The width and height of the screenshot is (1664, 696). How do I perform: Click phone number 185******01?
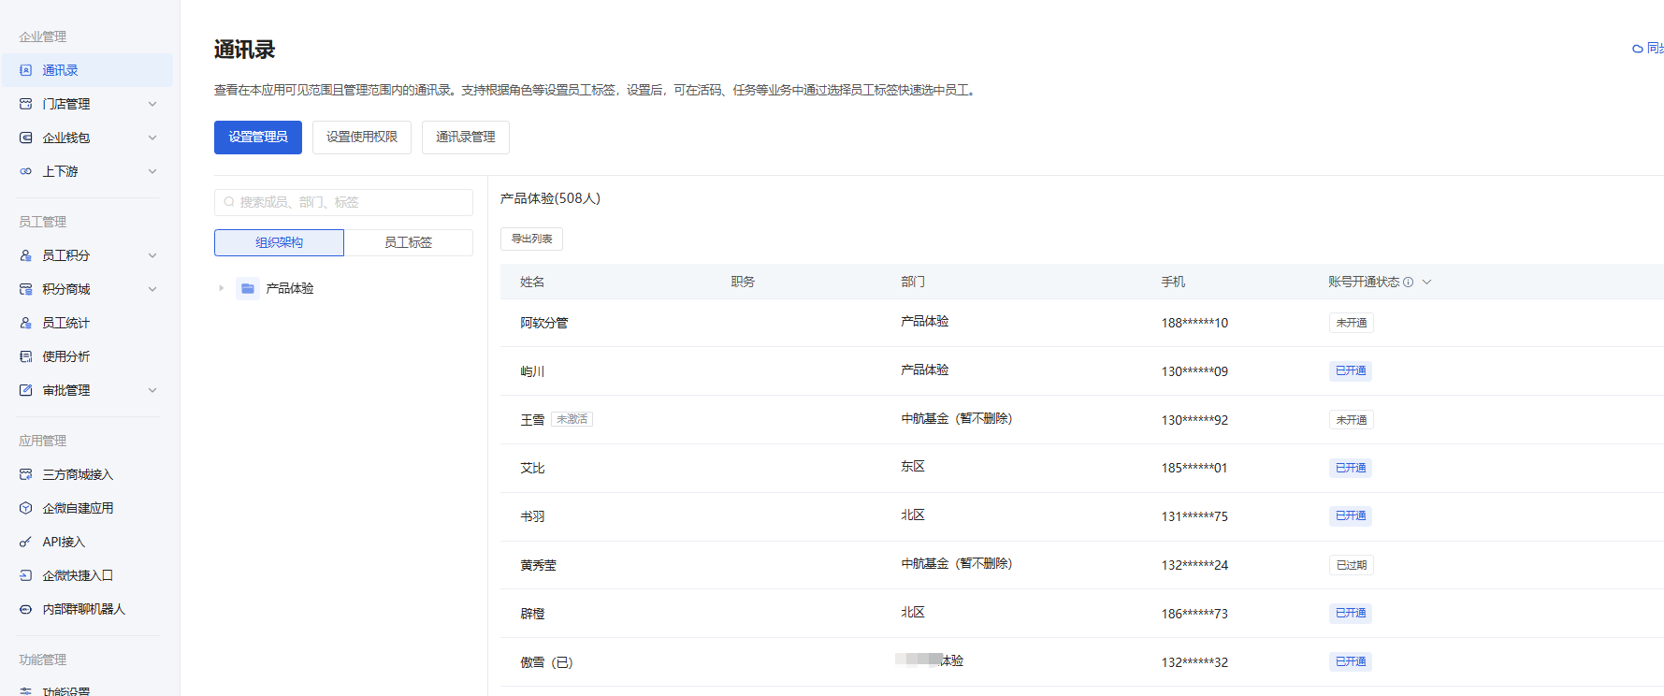pyautogui.click(x=1194, y=468)
